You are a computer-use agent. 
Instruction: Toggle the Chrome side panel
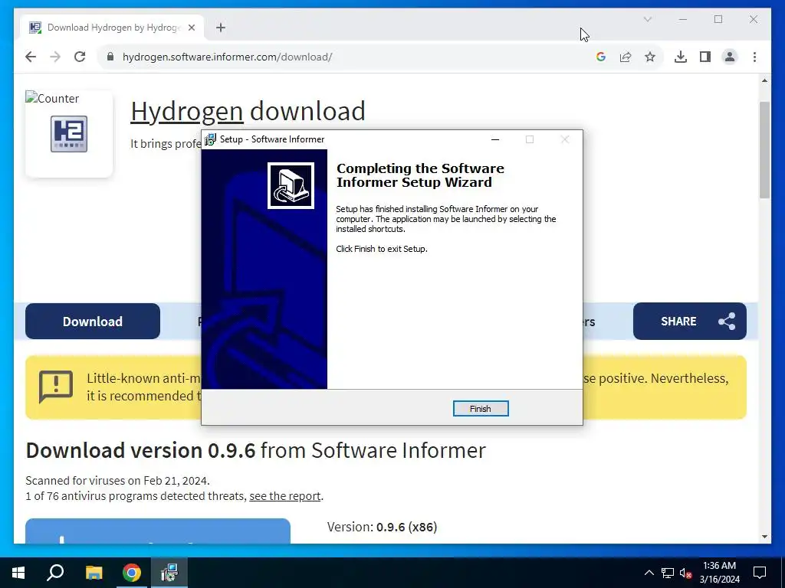coord(705,57)
